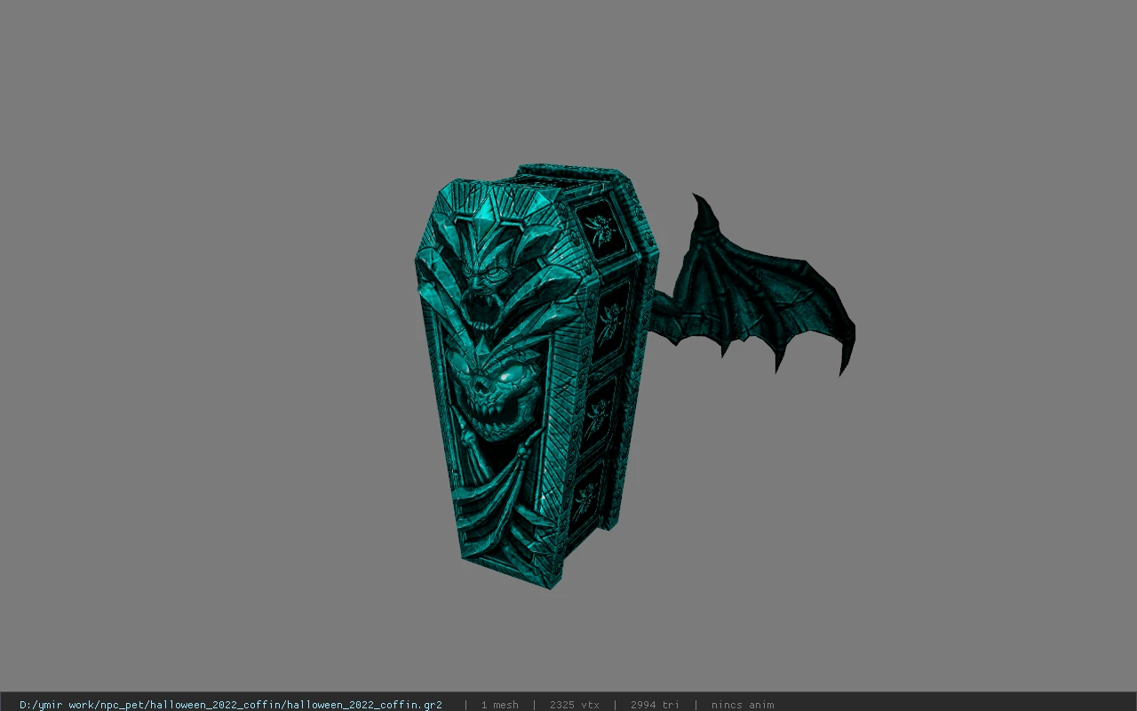Click the '2994 tri' triangle count
1137x711 pixels.
(655, 705)
